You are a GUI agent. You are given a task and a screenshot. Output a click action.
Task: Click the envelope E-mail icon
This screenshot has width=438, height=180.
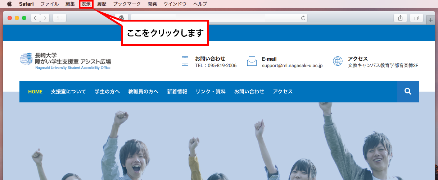point(252,61)
